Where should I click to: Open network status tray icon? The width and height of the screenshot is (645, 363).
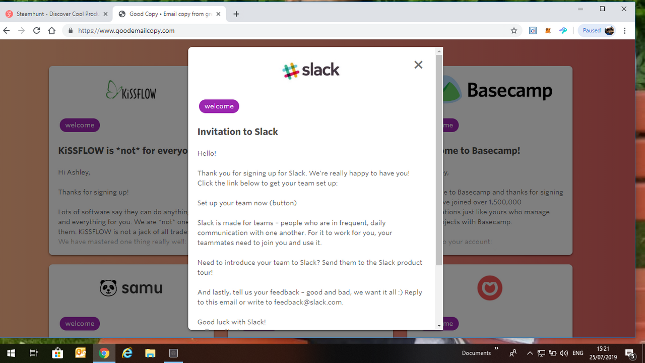541,353
